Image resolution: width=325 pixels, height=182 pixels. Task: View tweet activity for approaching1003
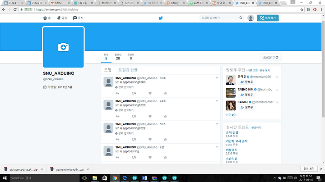tap(166, 93)
